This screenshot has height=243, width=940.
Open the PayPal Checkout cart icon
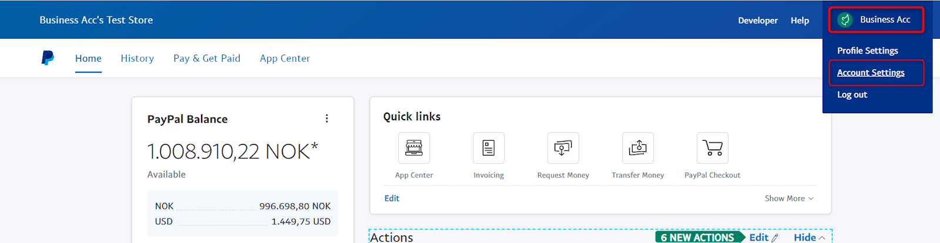click(713, 148)
